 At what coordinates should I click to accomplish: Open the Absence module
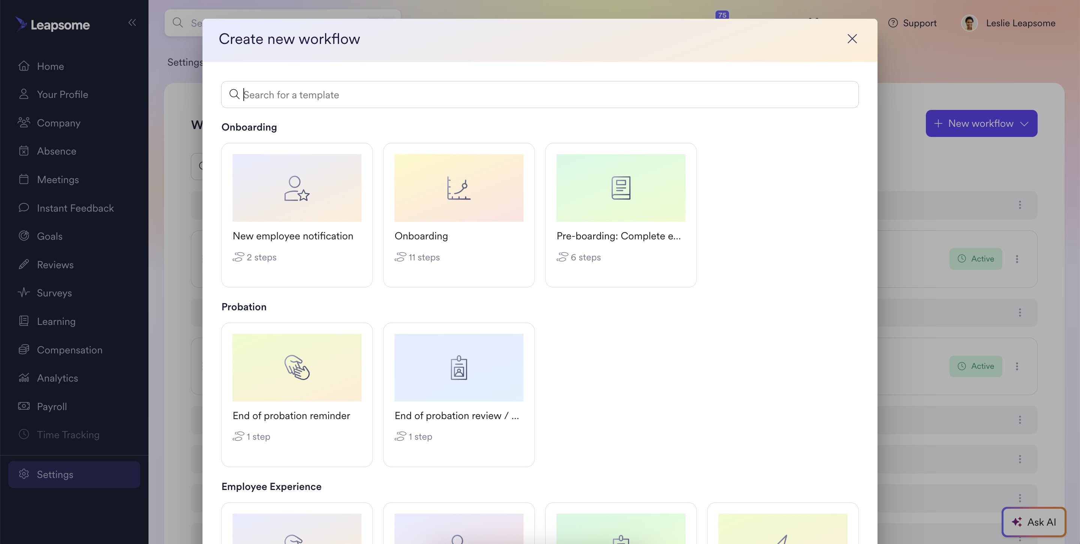point(57,151)
